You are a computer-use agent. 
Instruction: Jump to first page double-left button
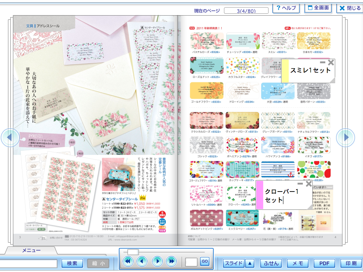click(x=128, y=261)
